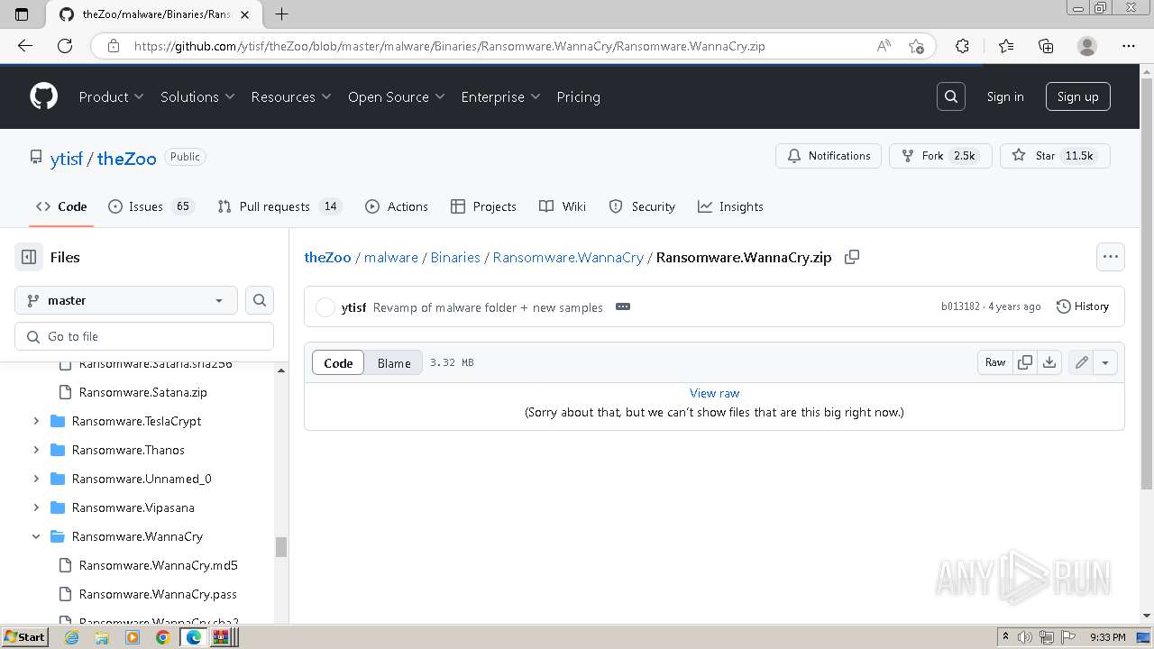The height and width of the screenshot is (649, 1154).
Task: Click the Sign up button
Action: point(1077,96)
